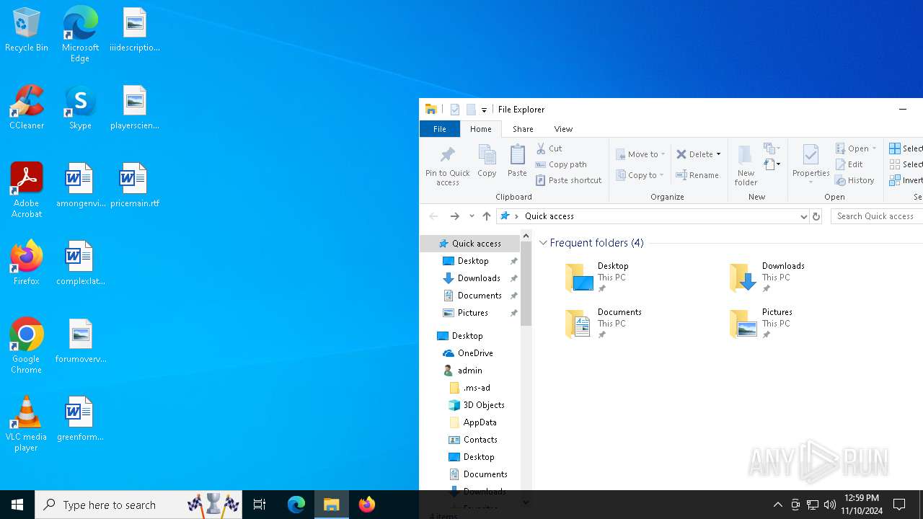
Task: Click the New folder button
Action: pyautogui.click(x=746, y=165)
